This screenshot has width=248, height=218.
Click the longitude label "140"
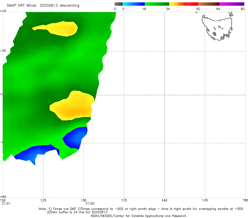165,200
